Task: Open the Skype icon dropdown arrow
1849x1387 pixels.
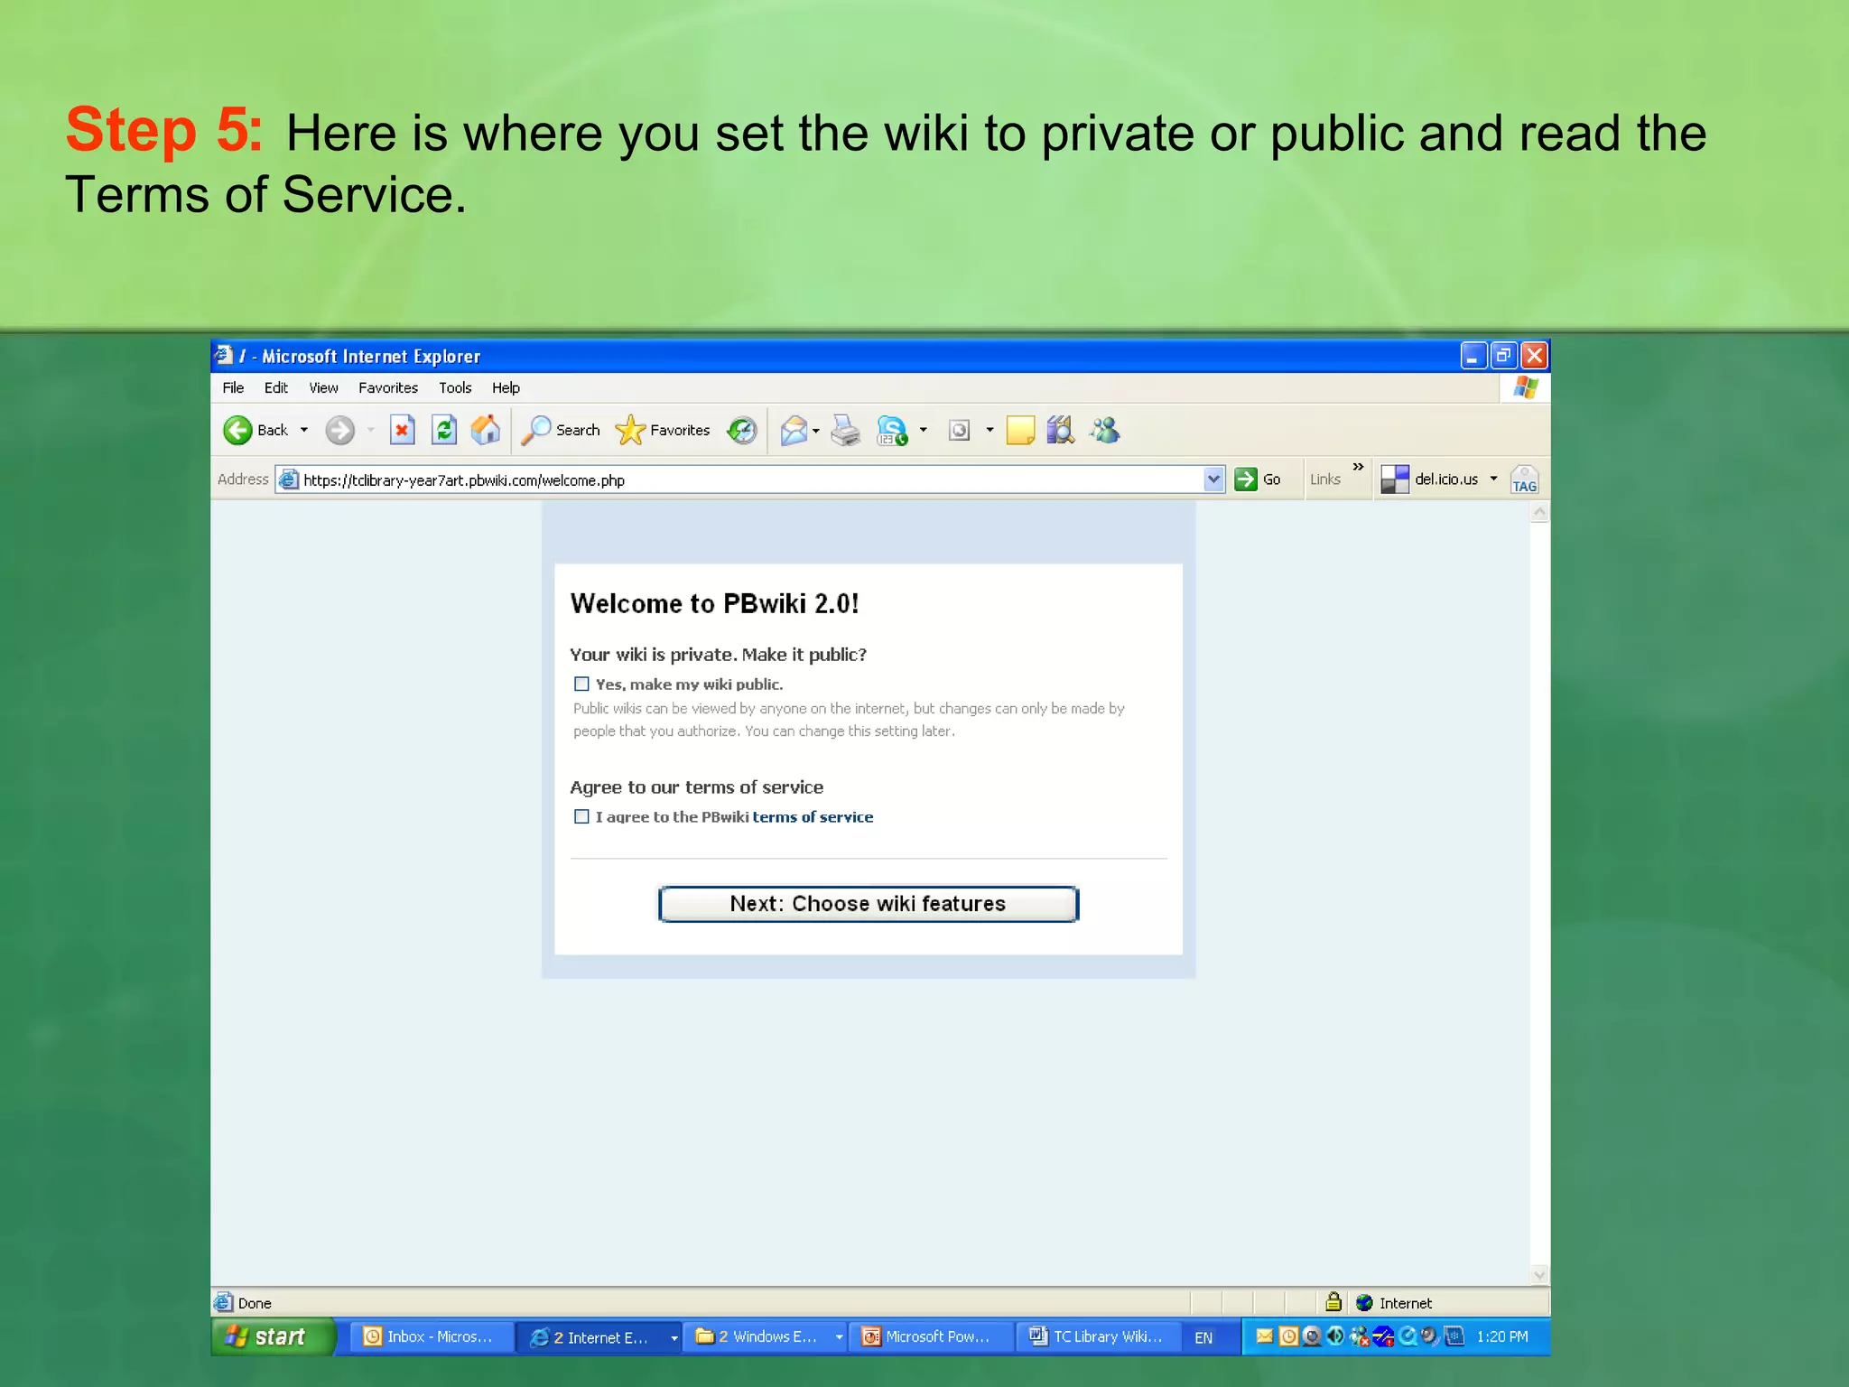Action: (923, 431)
